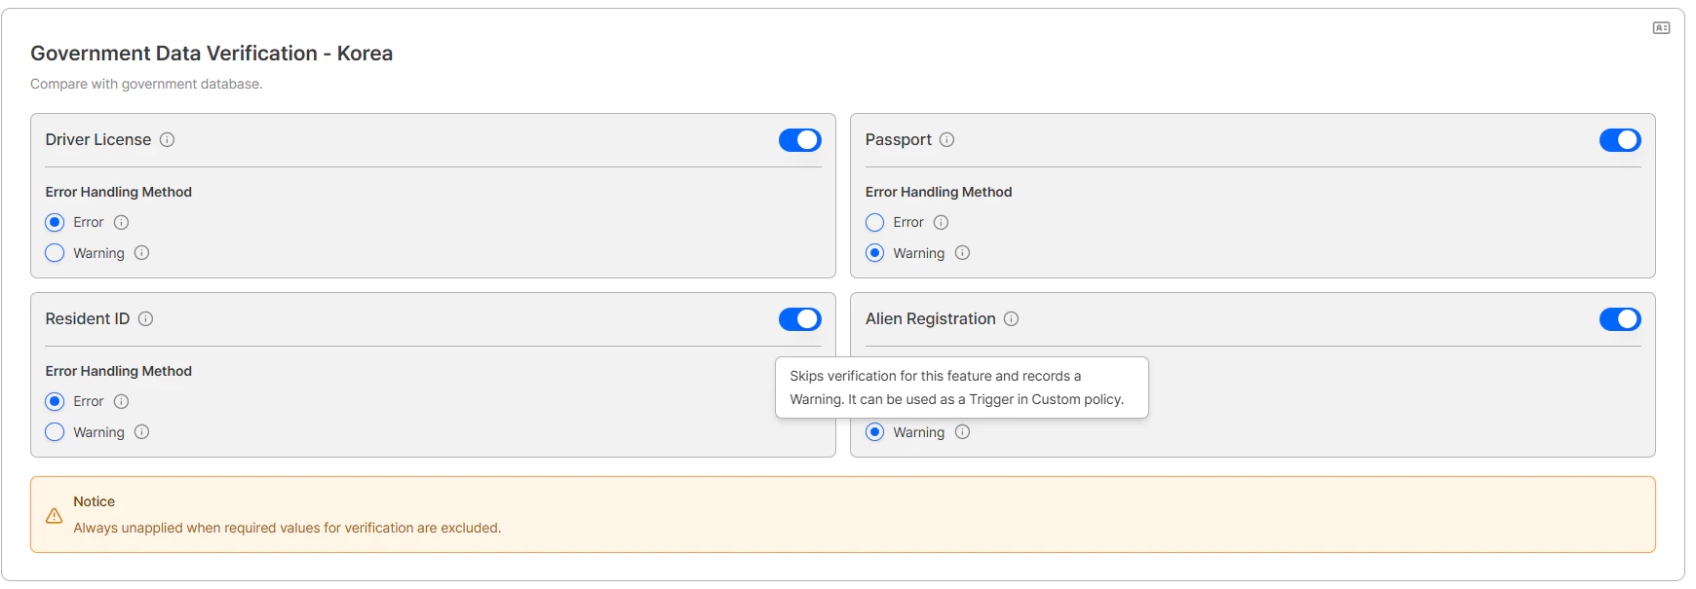Click Resident ID Error option info icon
The width and height of the screenshot is (1696, 589).
coord(122,402)
